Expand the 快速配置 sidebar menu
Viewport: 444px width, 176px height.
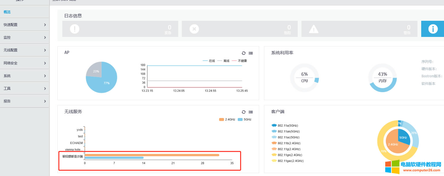[25, 25]
